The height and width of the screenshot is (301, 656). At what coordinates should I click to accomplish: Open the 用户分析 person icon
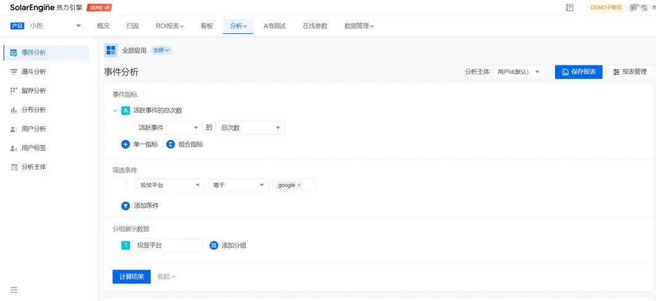(x=14, y=129)
